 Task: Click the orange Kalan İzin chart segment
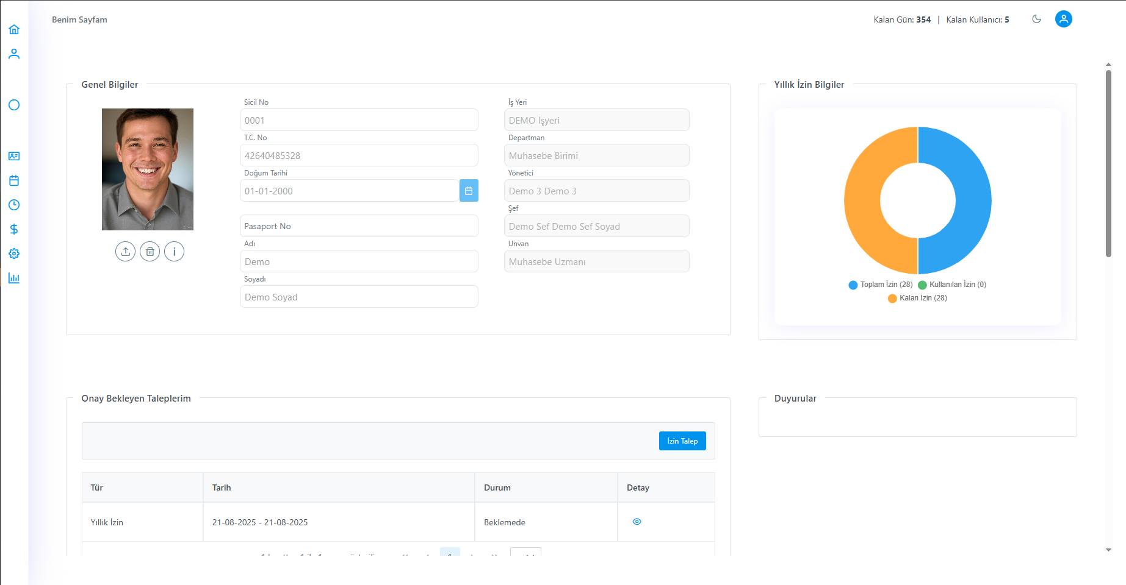click(x=862, y=200)
